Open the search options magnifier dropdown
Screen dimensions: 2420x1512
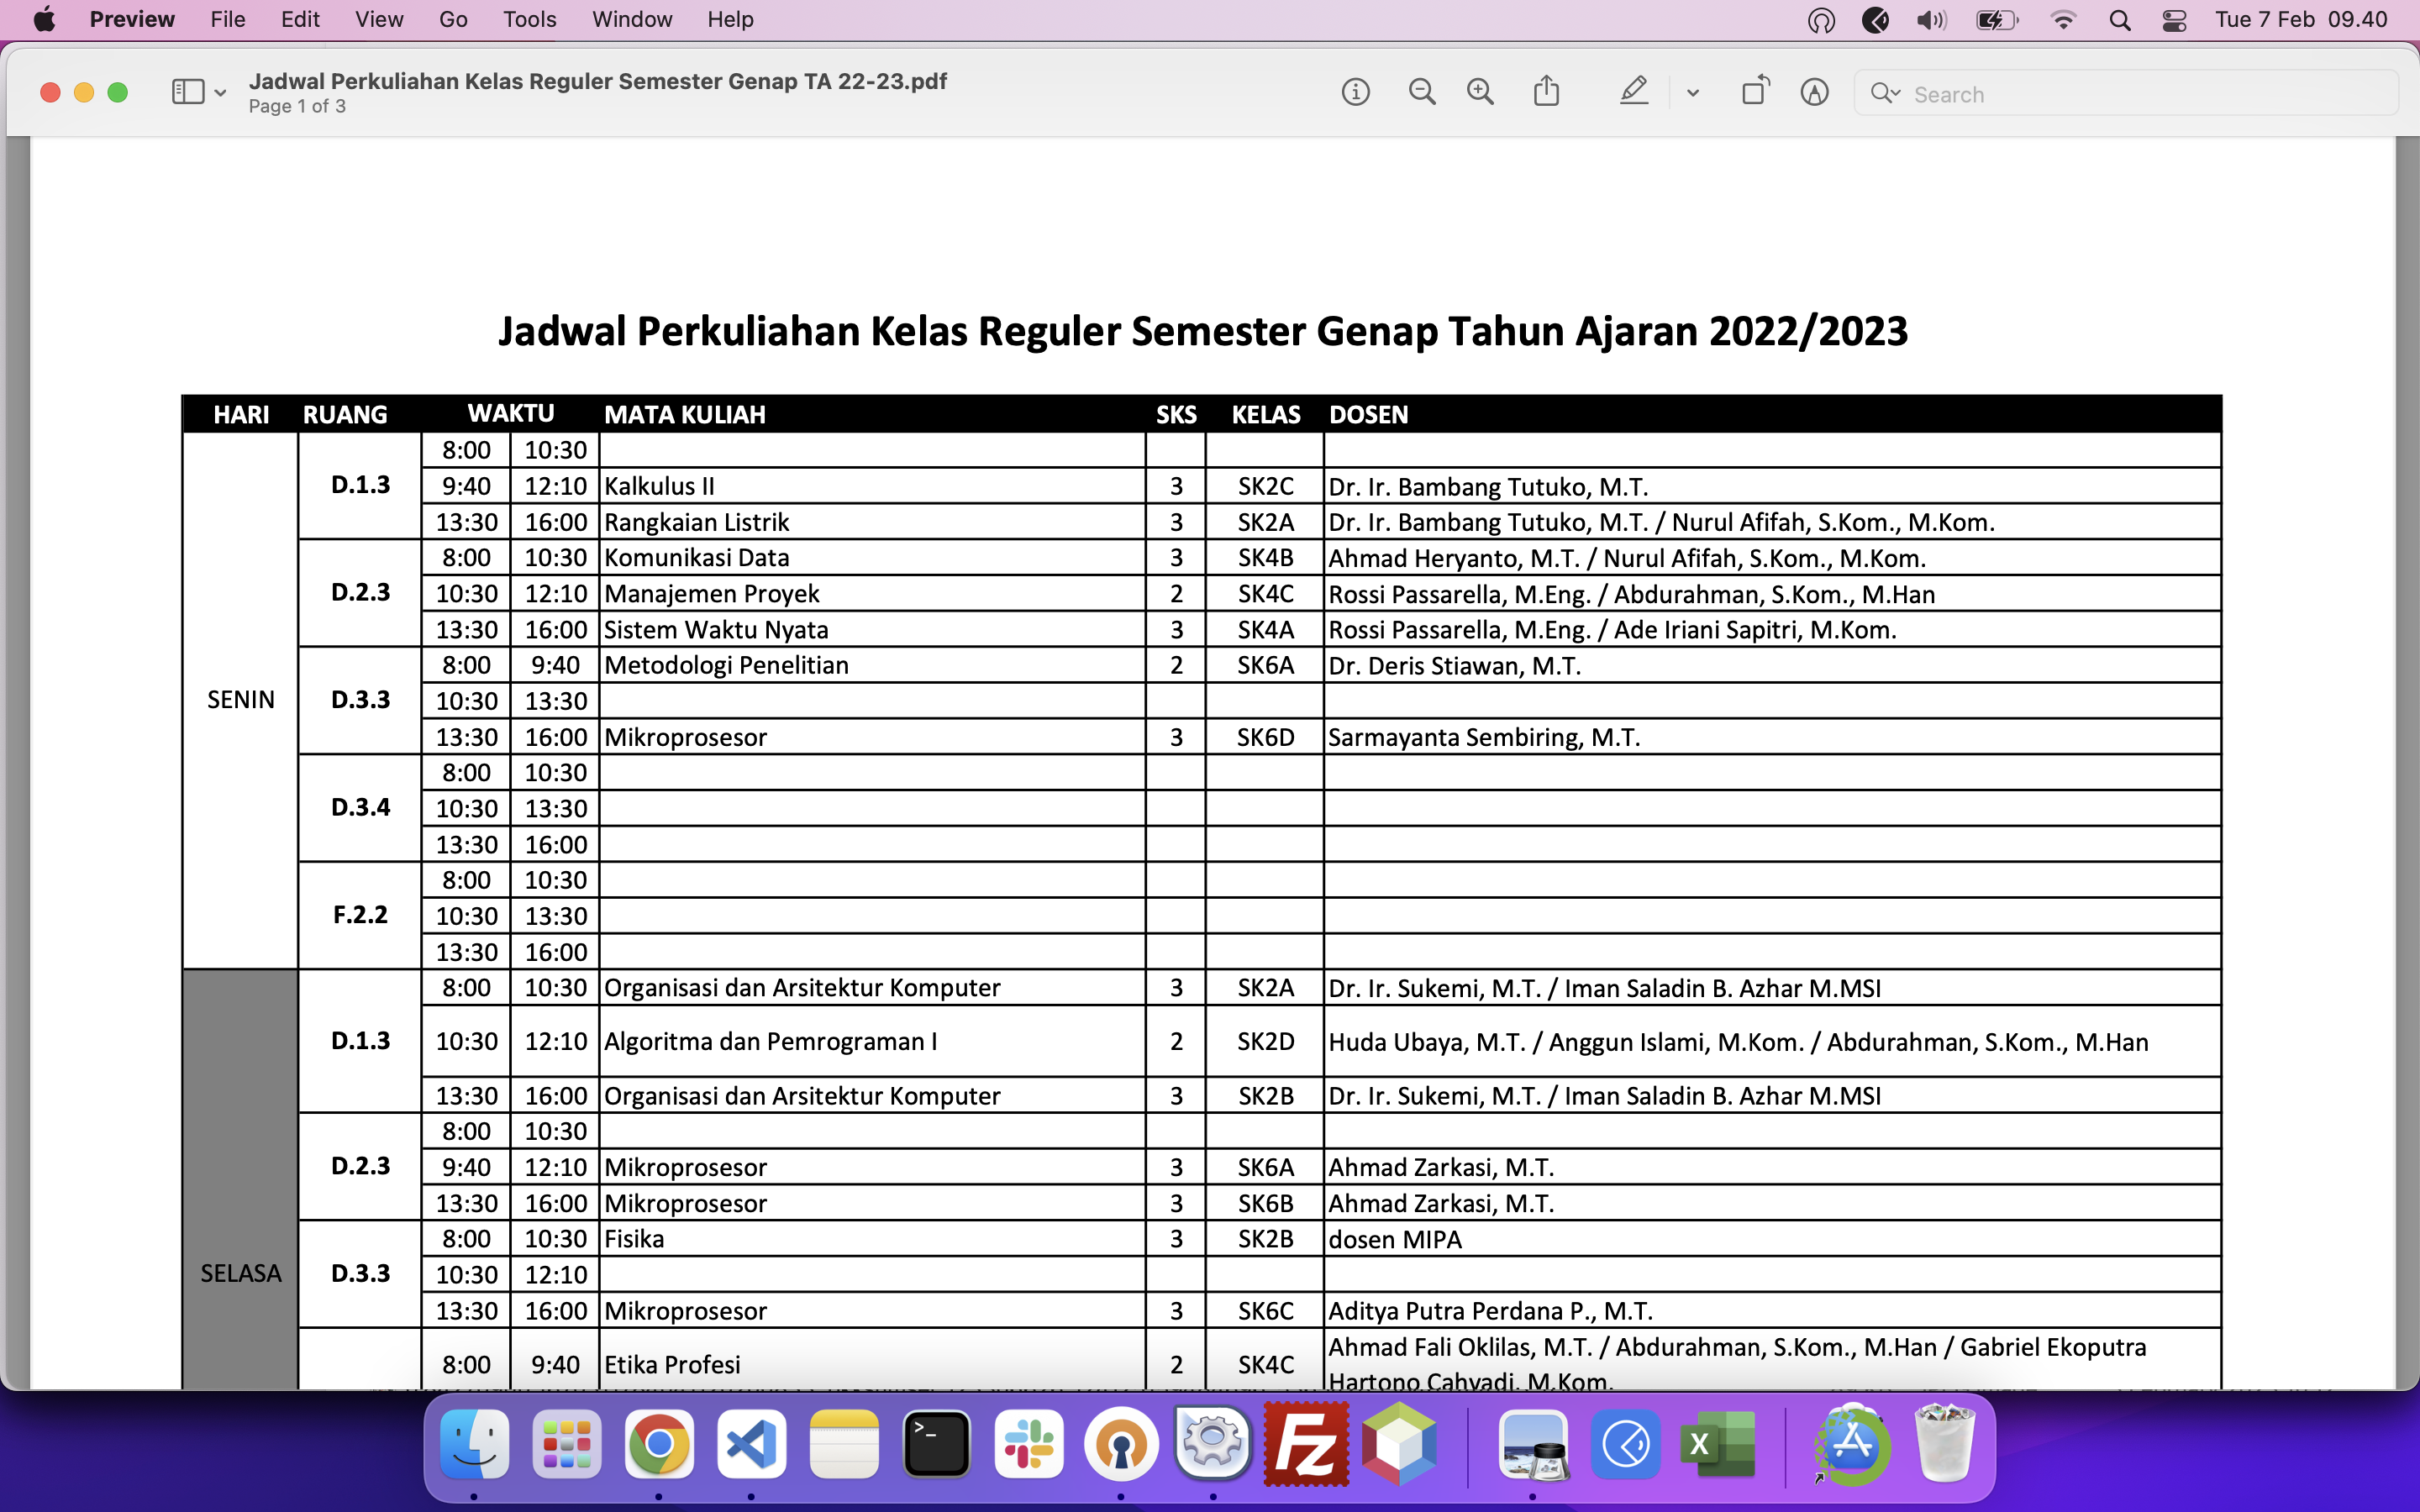click(x=1884, y=93)
